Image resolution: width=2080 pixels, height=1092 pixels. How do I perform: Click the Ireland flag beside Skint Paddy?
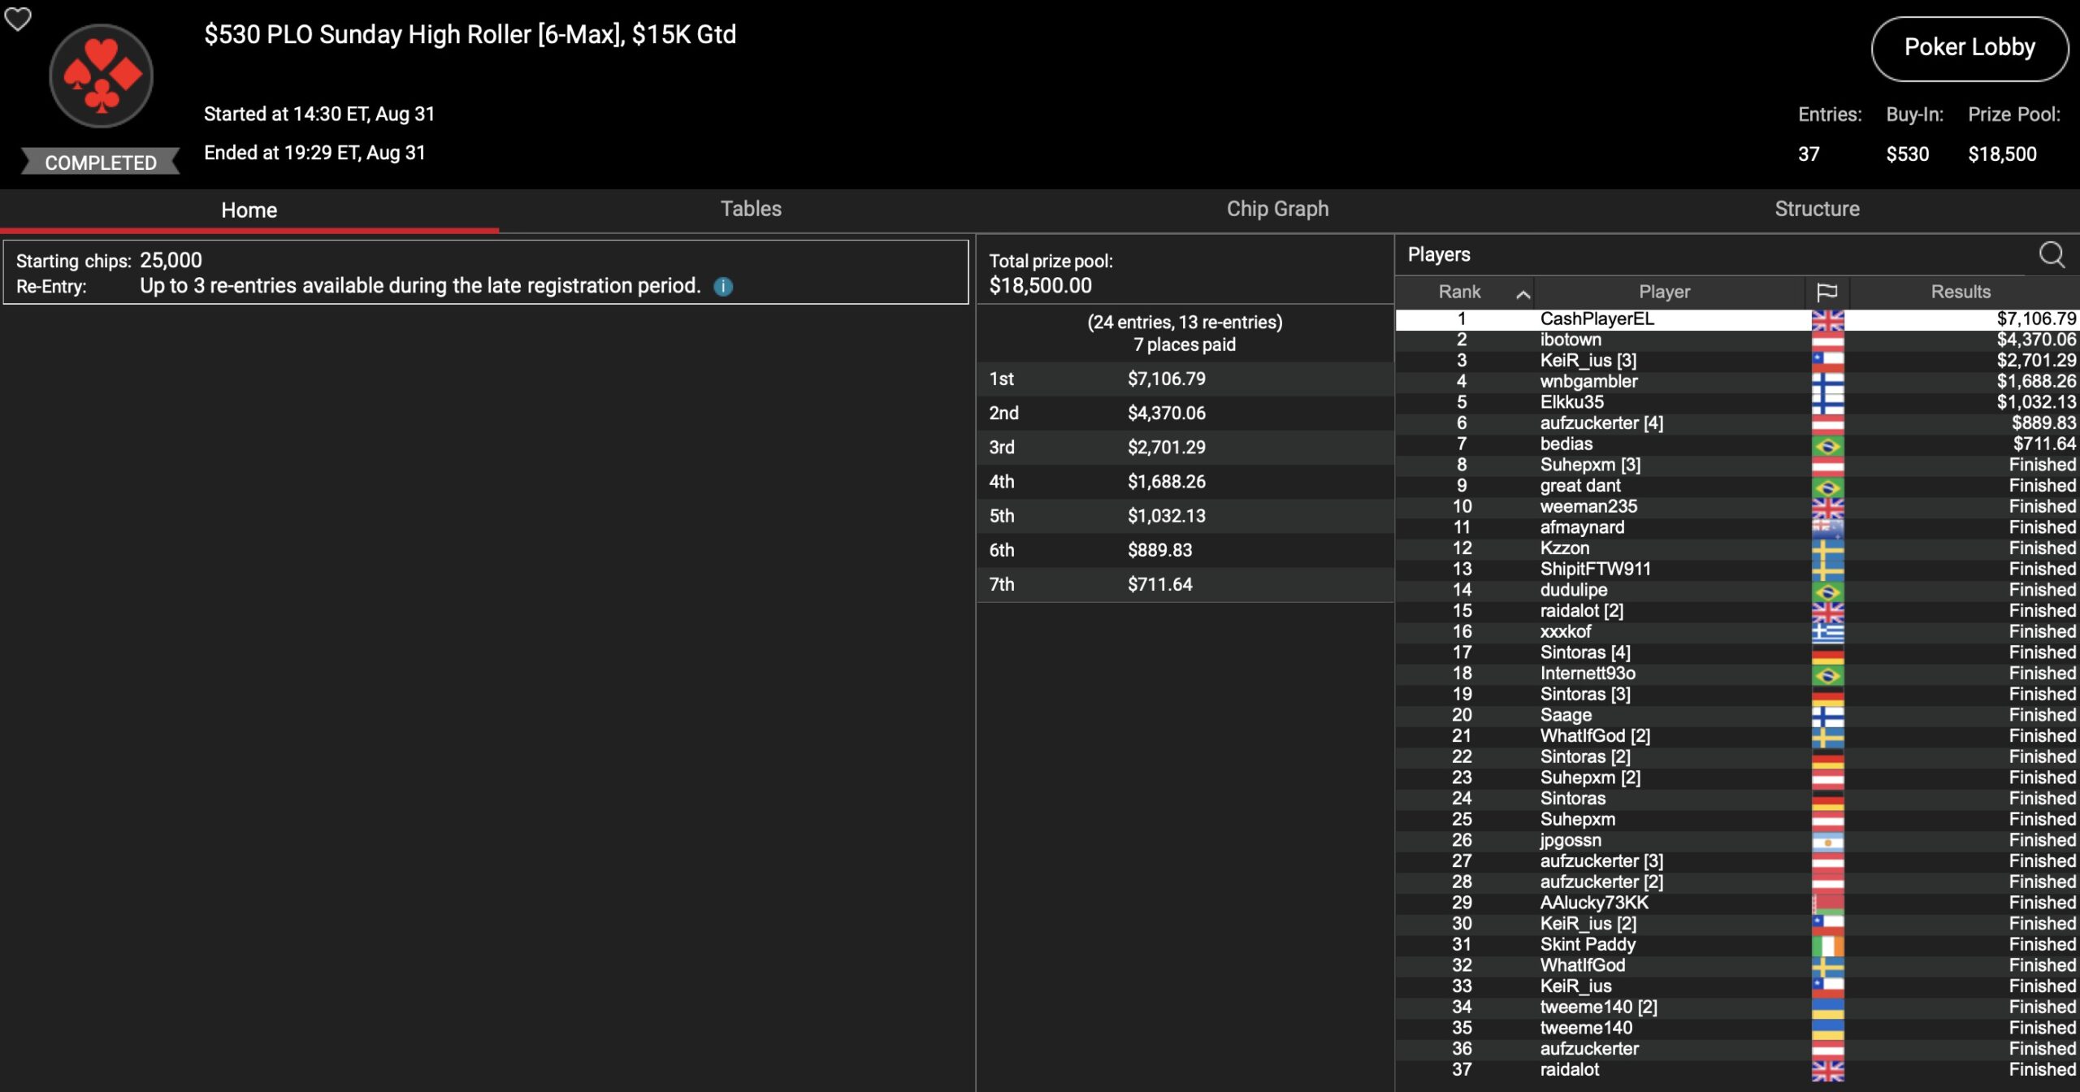[x=1827, y=945]
